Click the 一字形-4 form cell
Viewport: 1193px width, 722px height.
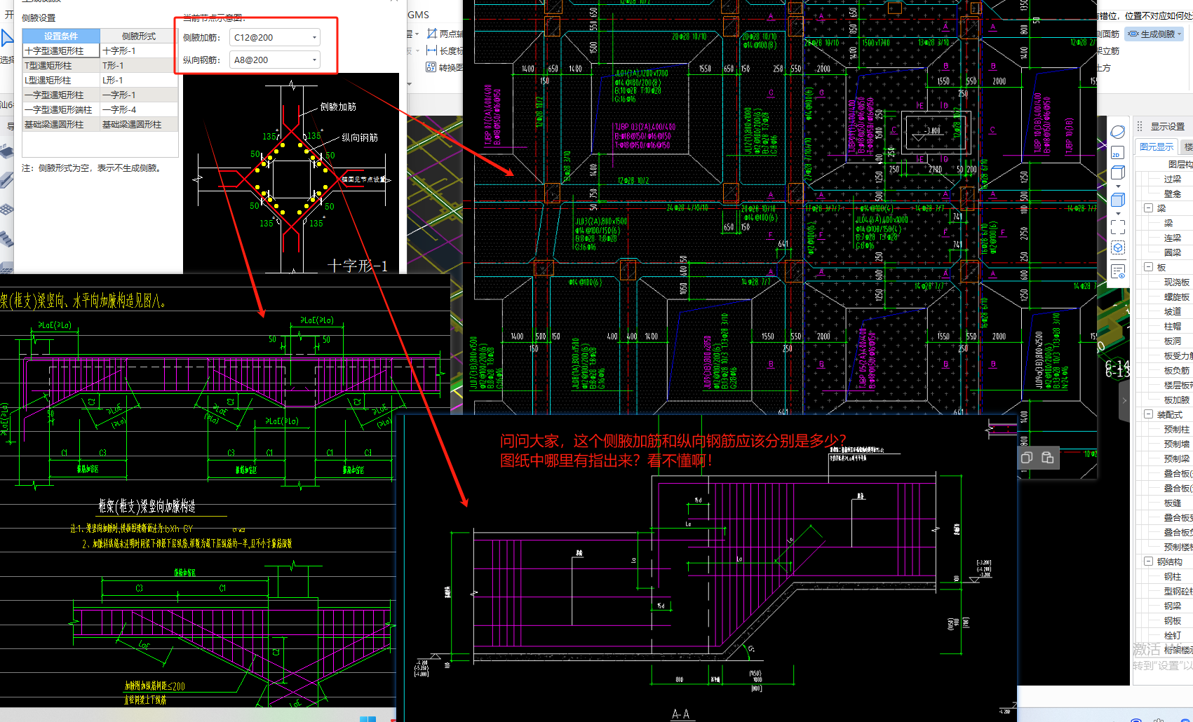[x=139, y=109]
